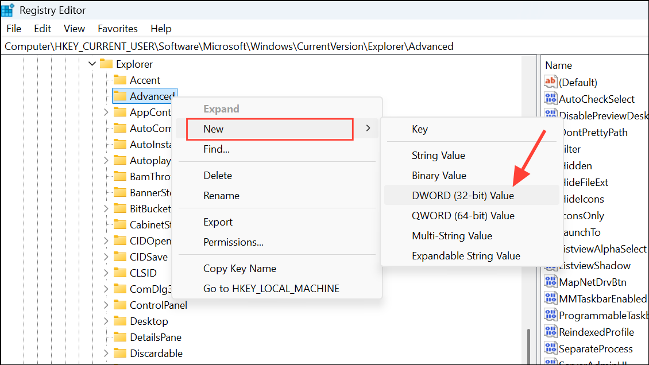Click the BitBucket folder icon
The height and width of the screenshot is (365, 649).
coord(120,208)
